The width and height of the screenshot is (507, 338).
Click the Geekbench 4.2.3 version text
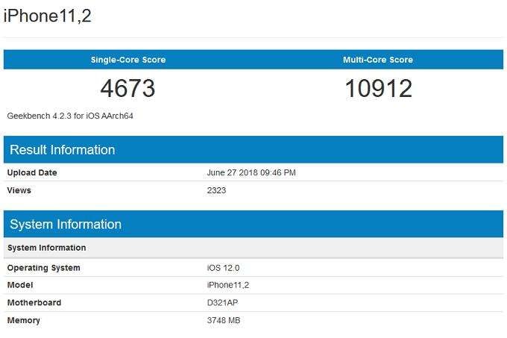click(x=70, y=116)
